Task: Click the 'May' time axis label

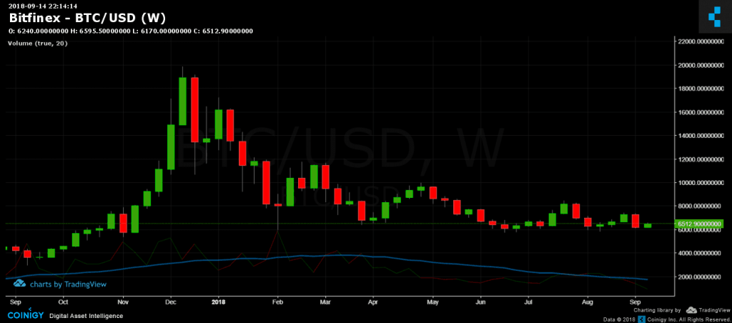Action: tap(432, 302)
